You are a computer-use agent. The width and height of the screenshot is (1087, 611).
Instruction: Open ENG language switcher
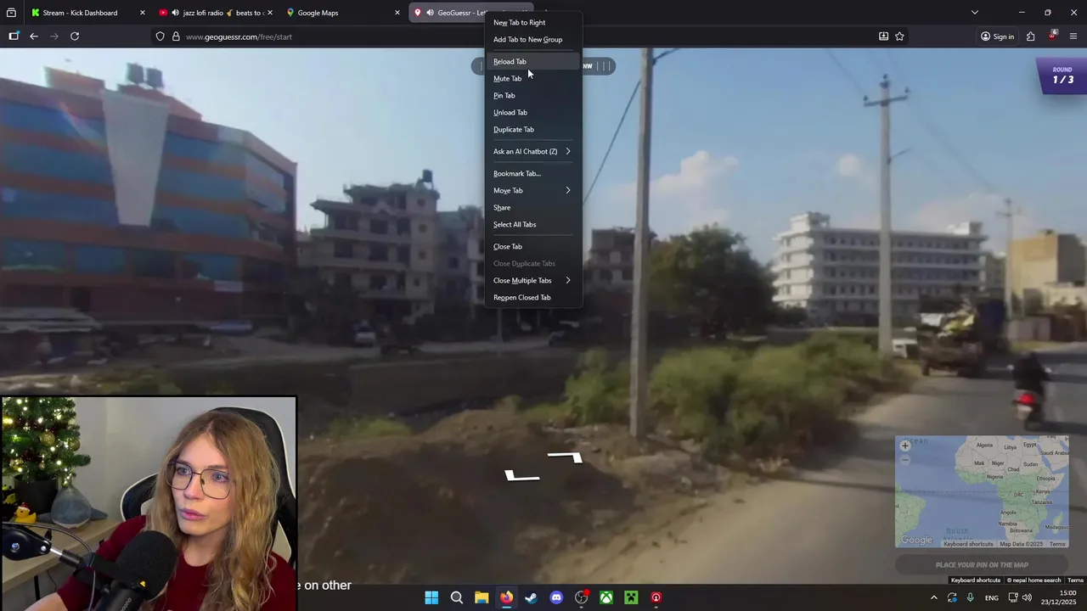coord(992,597)
